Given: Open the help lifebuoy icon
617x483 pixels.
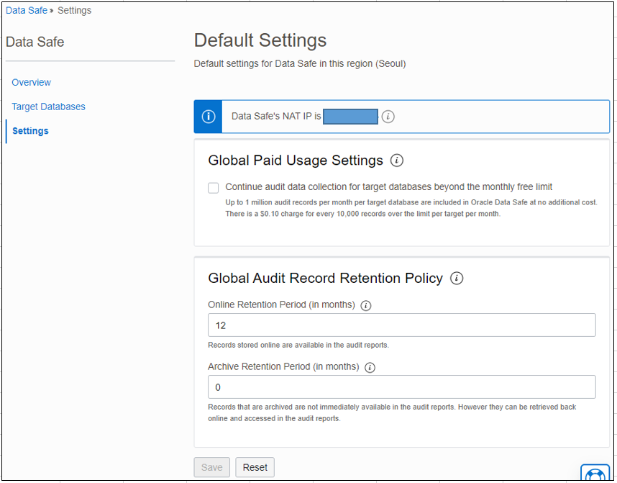Looking at the screenshot, I should click(x=595, y=473).
